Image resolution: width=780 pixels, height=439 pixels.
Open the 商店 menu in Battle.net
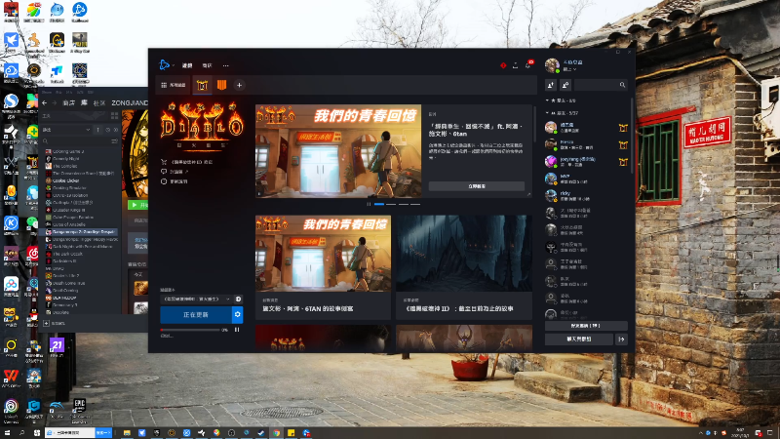click(x=208, y=65)
